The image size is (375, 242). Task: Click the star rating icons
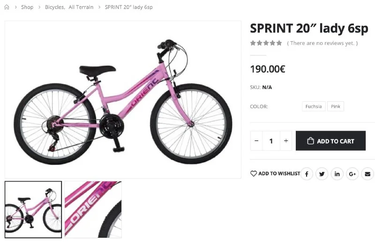266,43
